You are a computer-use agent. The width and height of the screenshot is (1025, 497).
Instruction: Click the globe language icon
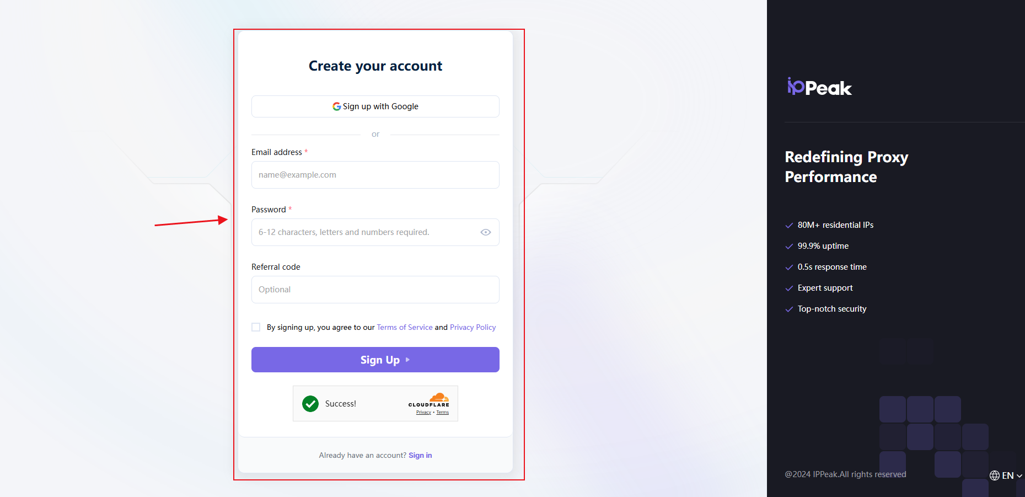[995, 475]
